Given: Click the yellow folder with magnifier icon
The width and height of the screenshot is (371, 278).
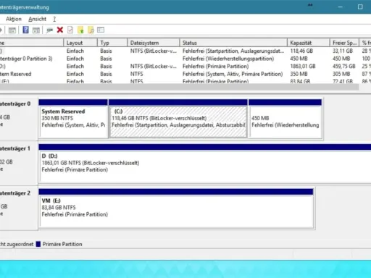Looking at the screenshot, I should (x=91, y=30).
